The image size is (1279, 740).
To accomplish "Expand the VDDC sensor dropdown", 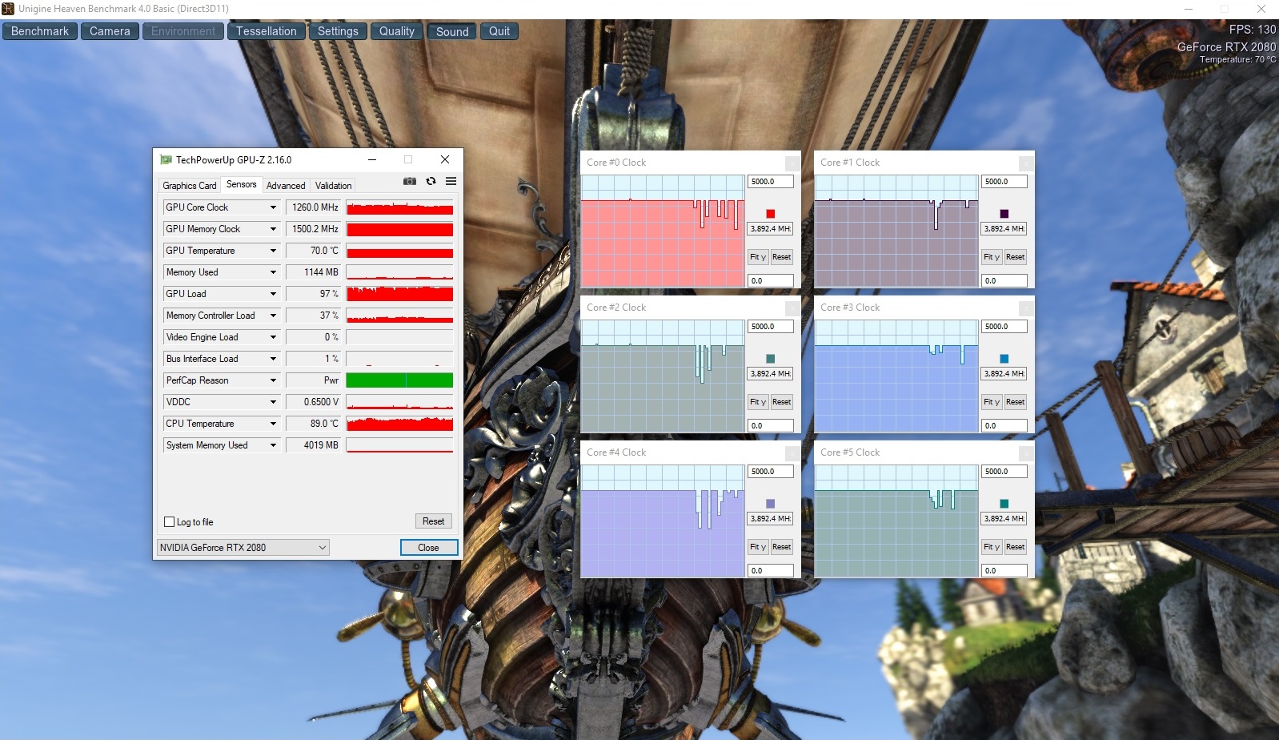I will coord(273,402).
